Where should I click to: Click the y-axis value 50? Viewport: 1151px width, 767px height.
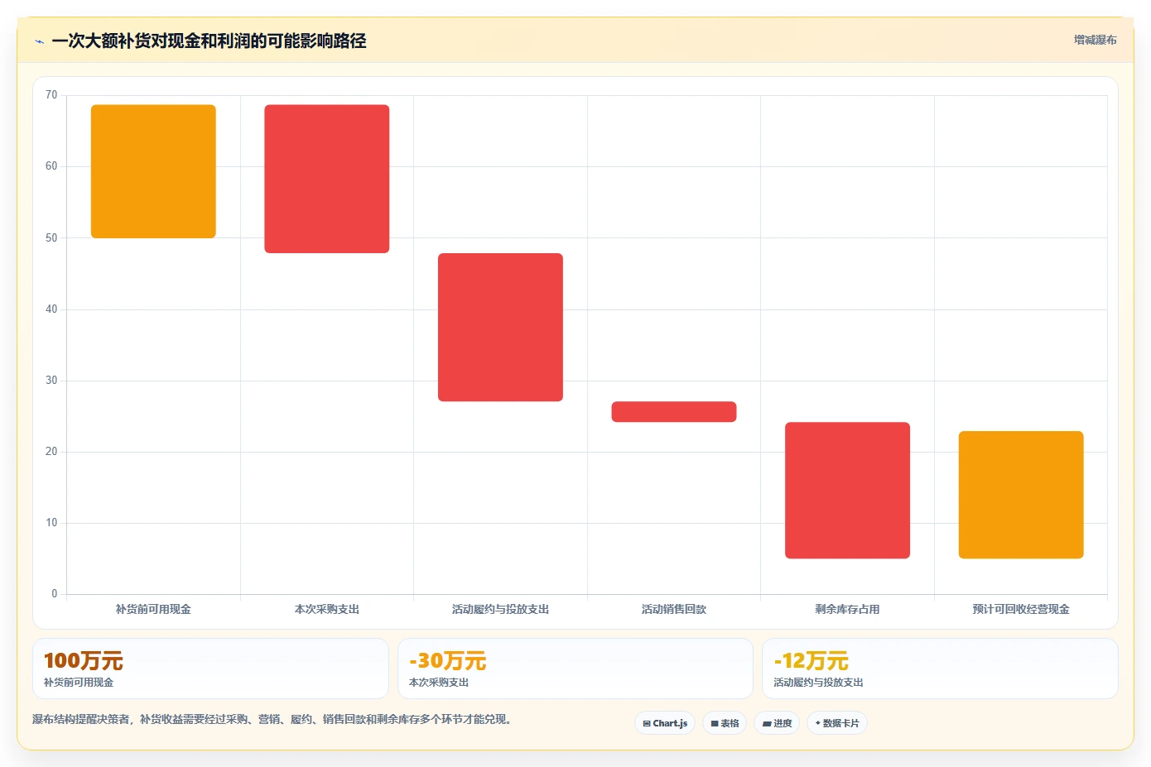coord(51,238)
